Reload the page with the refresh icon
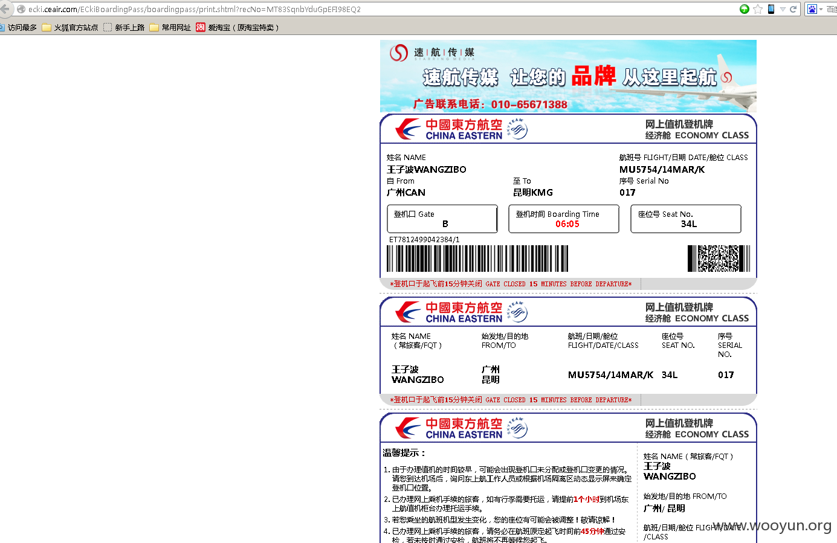The image size is (837, 543). tap(793, 9)
